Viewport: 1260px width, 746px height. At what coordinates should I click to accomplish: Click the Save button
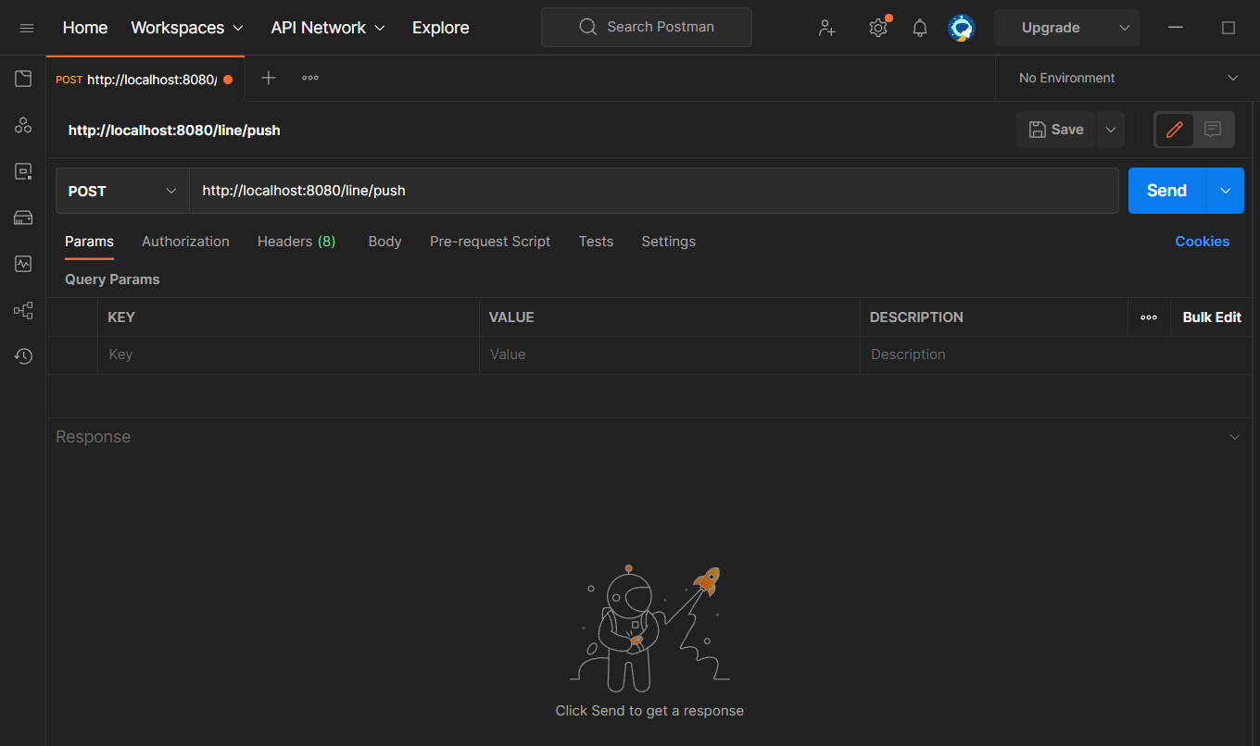coord(1056,130)
